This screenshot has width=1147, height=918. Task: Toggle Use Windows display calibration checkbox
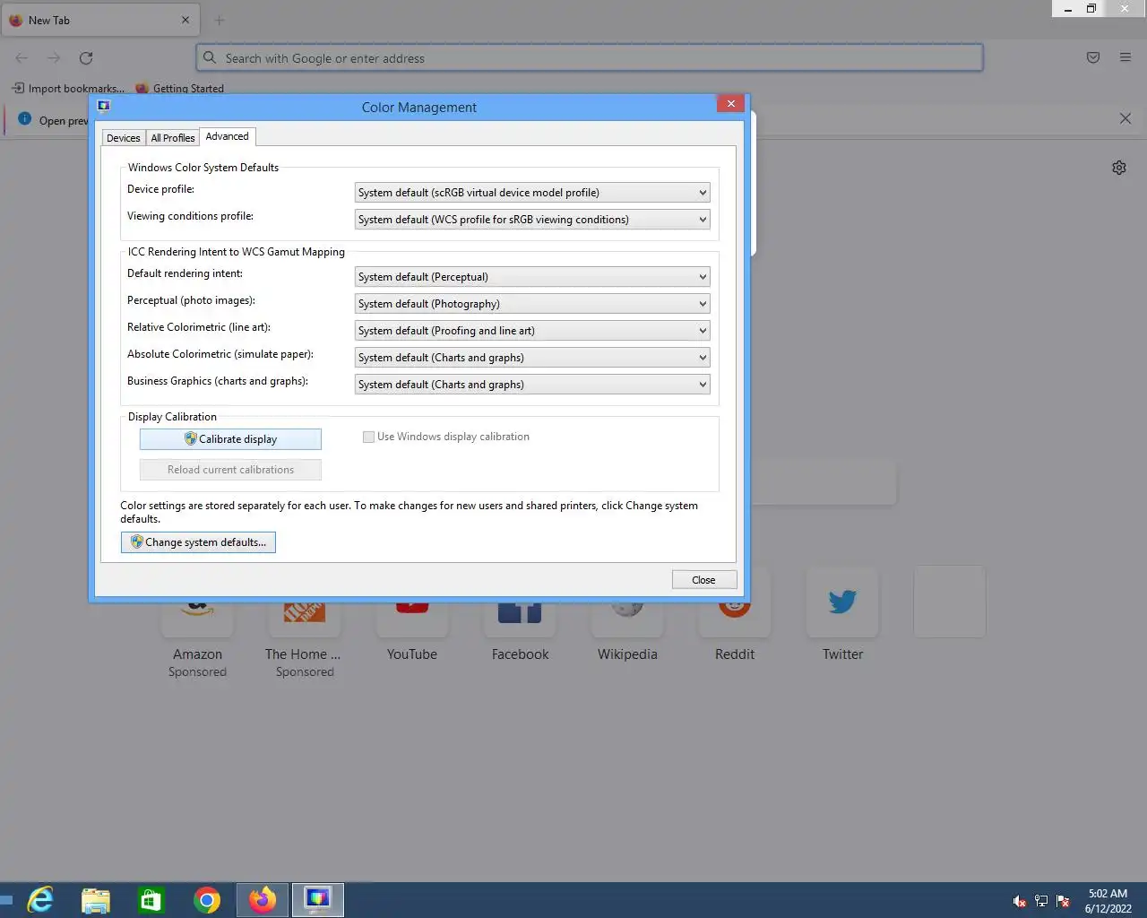[368, 437]
